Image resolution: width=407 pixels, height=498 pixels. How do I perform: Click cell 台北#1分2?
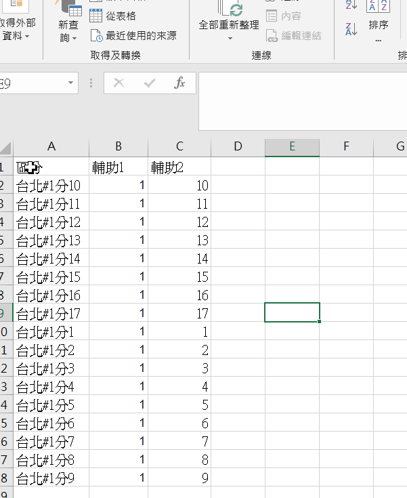coord(51,350)
